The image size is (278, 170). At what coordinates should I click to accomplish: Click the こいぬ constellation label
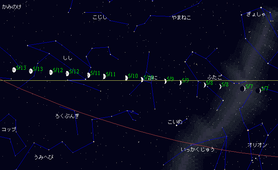point(175,121)
